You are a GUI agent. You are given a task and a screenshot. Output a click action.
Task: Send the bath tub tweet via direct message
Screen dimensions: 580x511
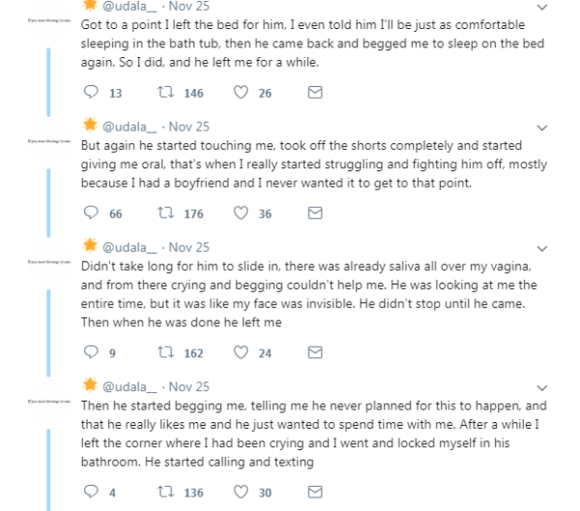click(315, 92)
